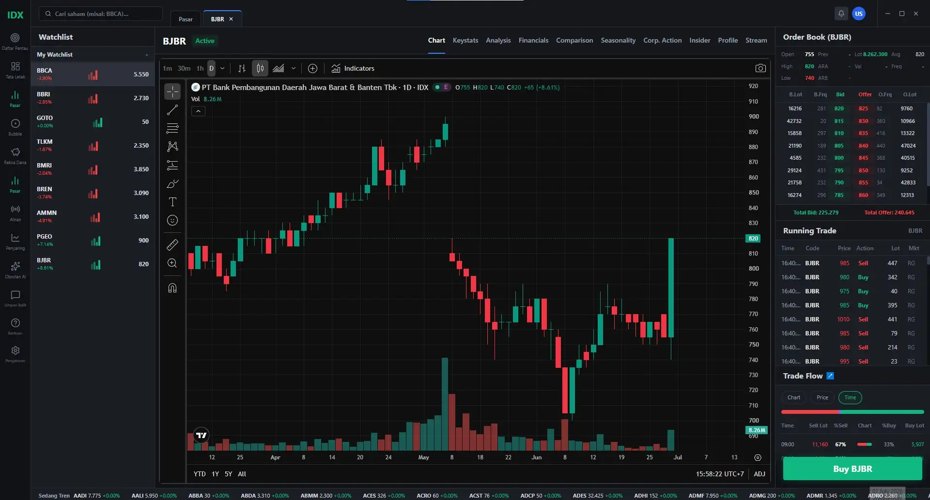Image resolution: width=930 pixels, height=500 pixels.
Task: Take a chart snapshot with camera icon
Action: pyautogui.click(x=760, y=68)
